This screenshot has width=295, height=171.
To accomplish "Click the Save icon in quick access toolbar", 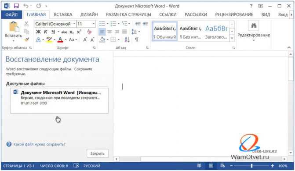I will tap(16, 6).
